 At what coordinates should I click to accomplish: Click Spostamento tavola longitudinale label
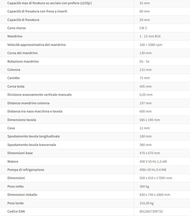click(34, 136)
